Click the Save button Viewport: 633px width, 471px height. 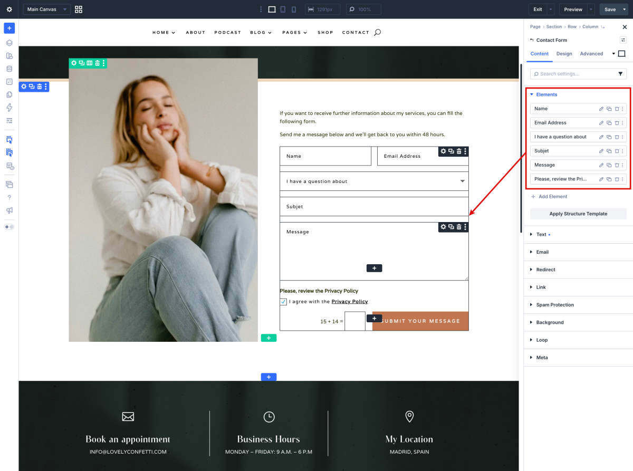point(610,9)
